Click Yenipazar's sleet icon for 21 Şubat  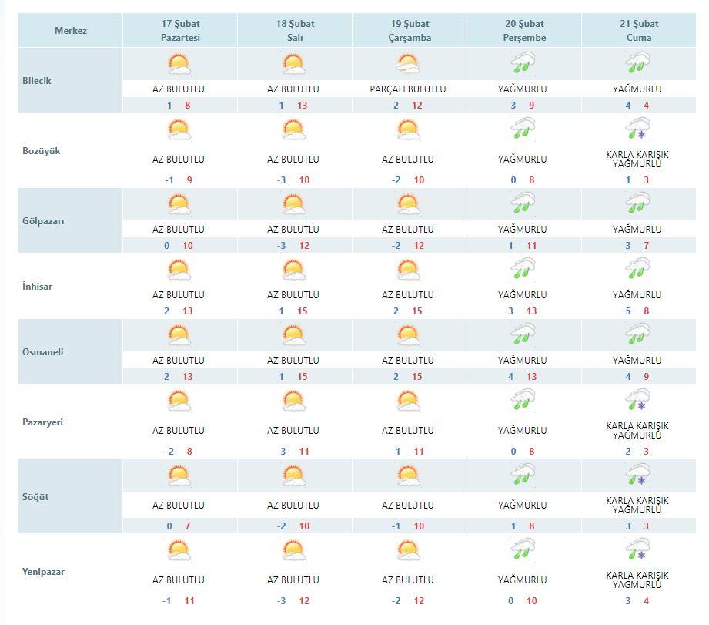[638, 549]
